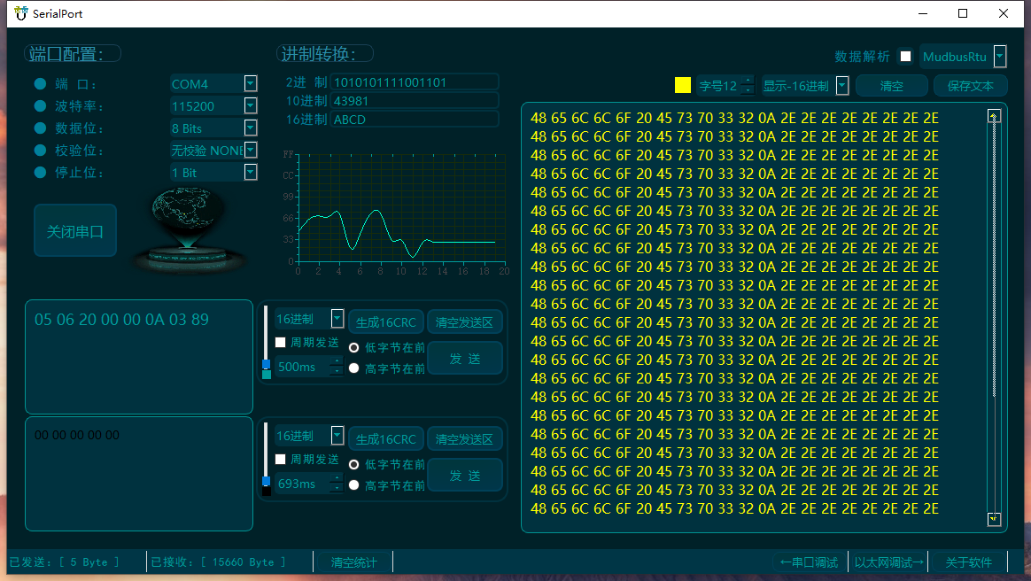Screen dimensions: 1031x581
Task: Click the receive area vertical scrollbar
Action: 994,317
